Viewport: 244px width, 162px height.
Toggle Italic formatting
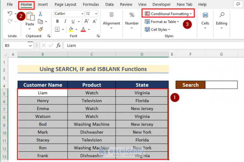[65, 21]
